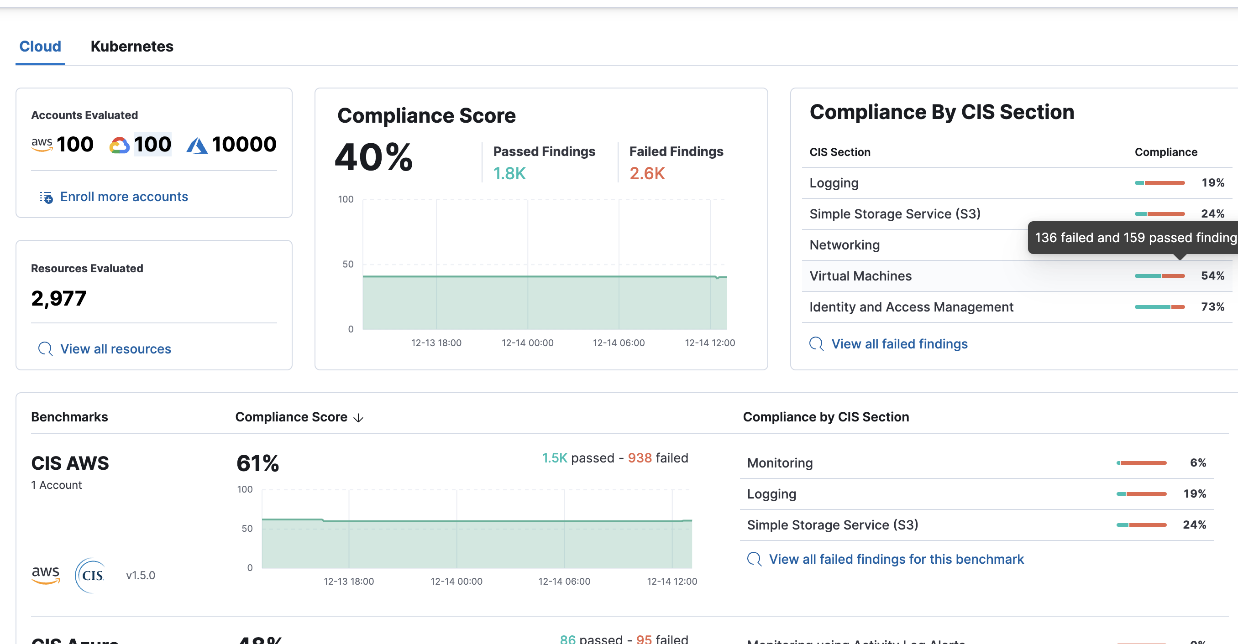Select the Virtual Machines CIS section row

click(1017, 275)
